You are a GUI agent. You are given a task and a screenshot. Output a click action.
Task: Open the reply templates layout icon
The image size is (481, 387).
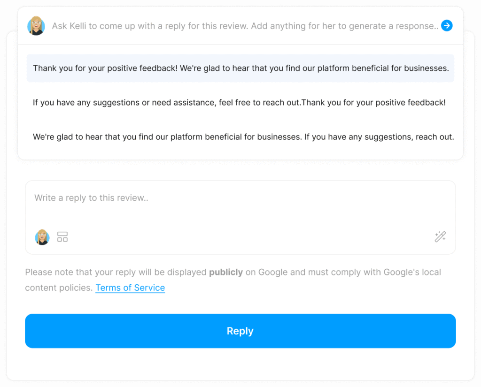62,237
